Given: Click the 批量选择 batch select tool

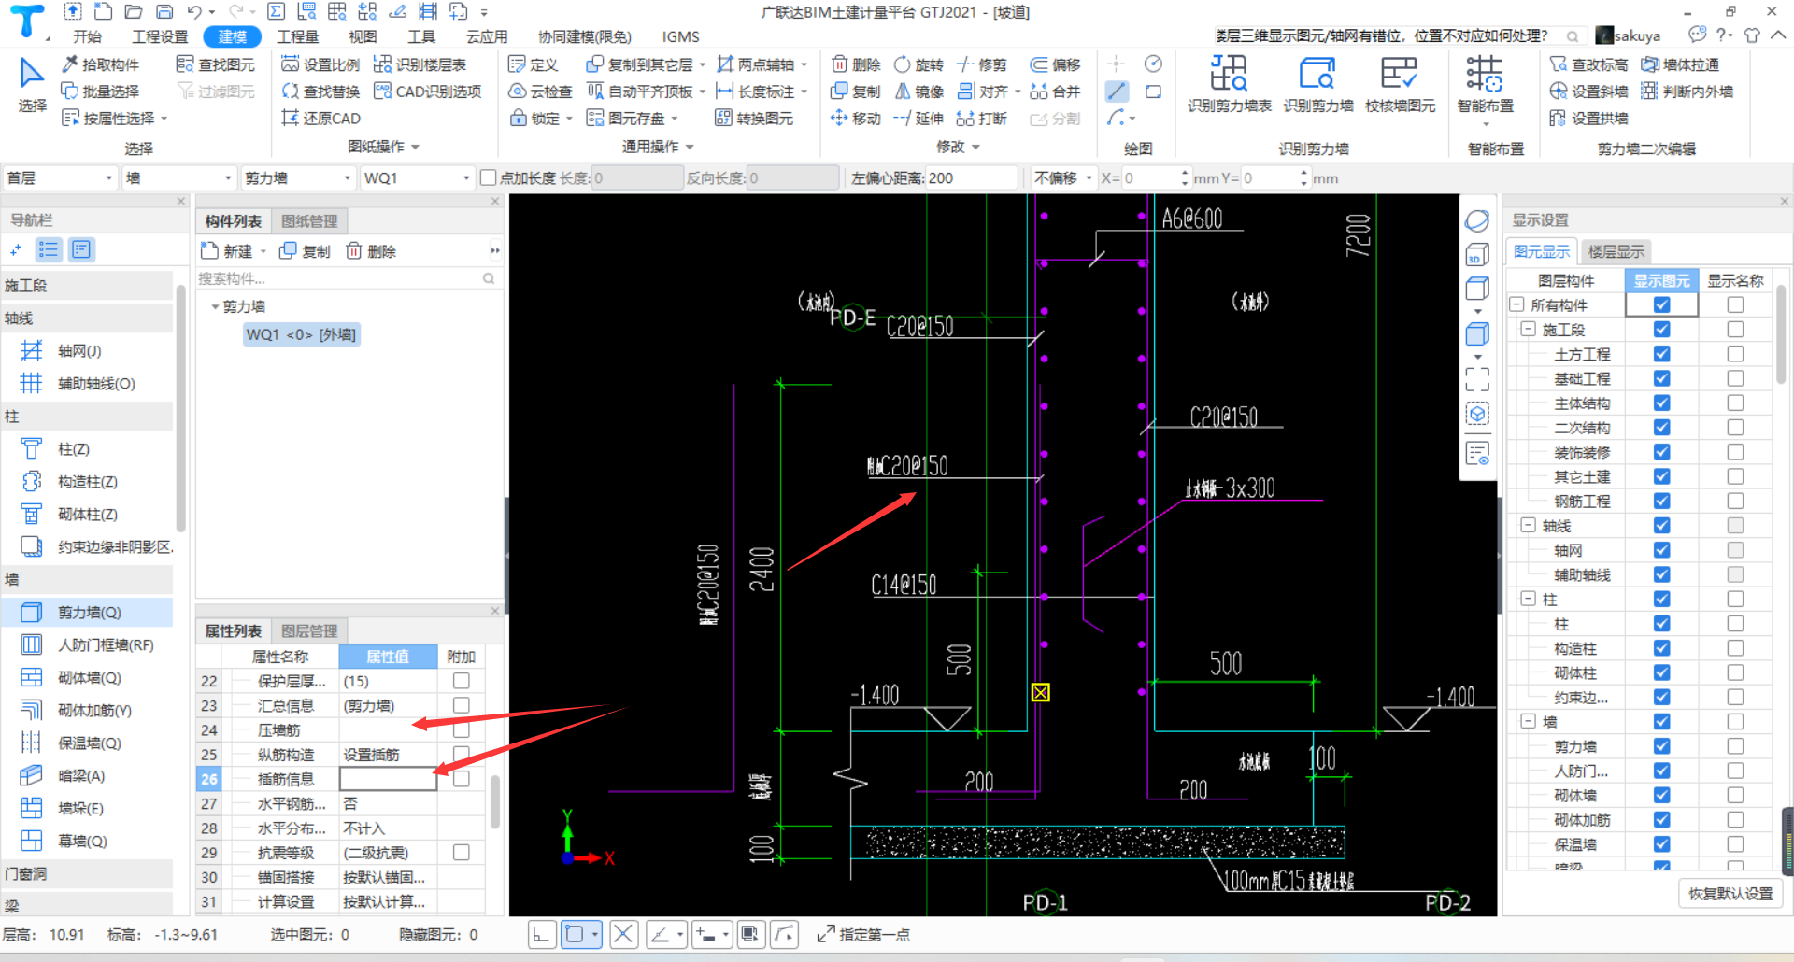Looking at the screenshot, I should [x=100, y=92].
